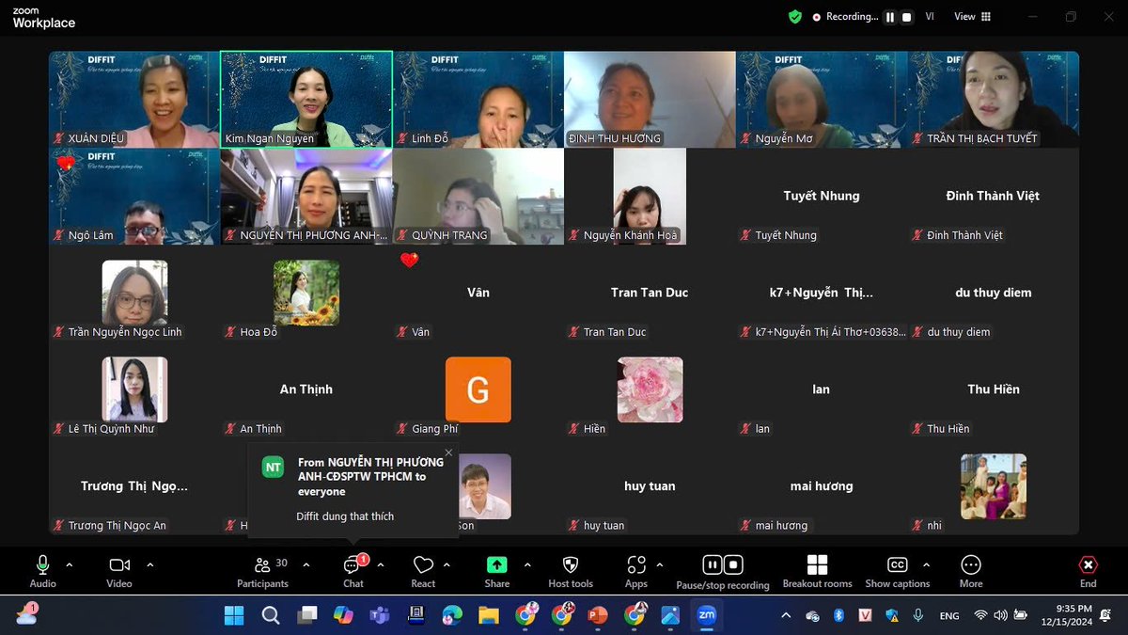The image size is (1128, 635).
Task: Open PowerPoint from the taskbar
Action: tap(598, 616)
